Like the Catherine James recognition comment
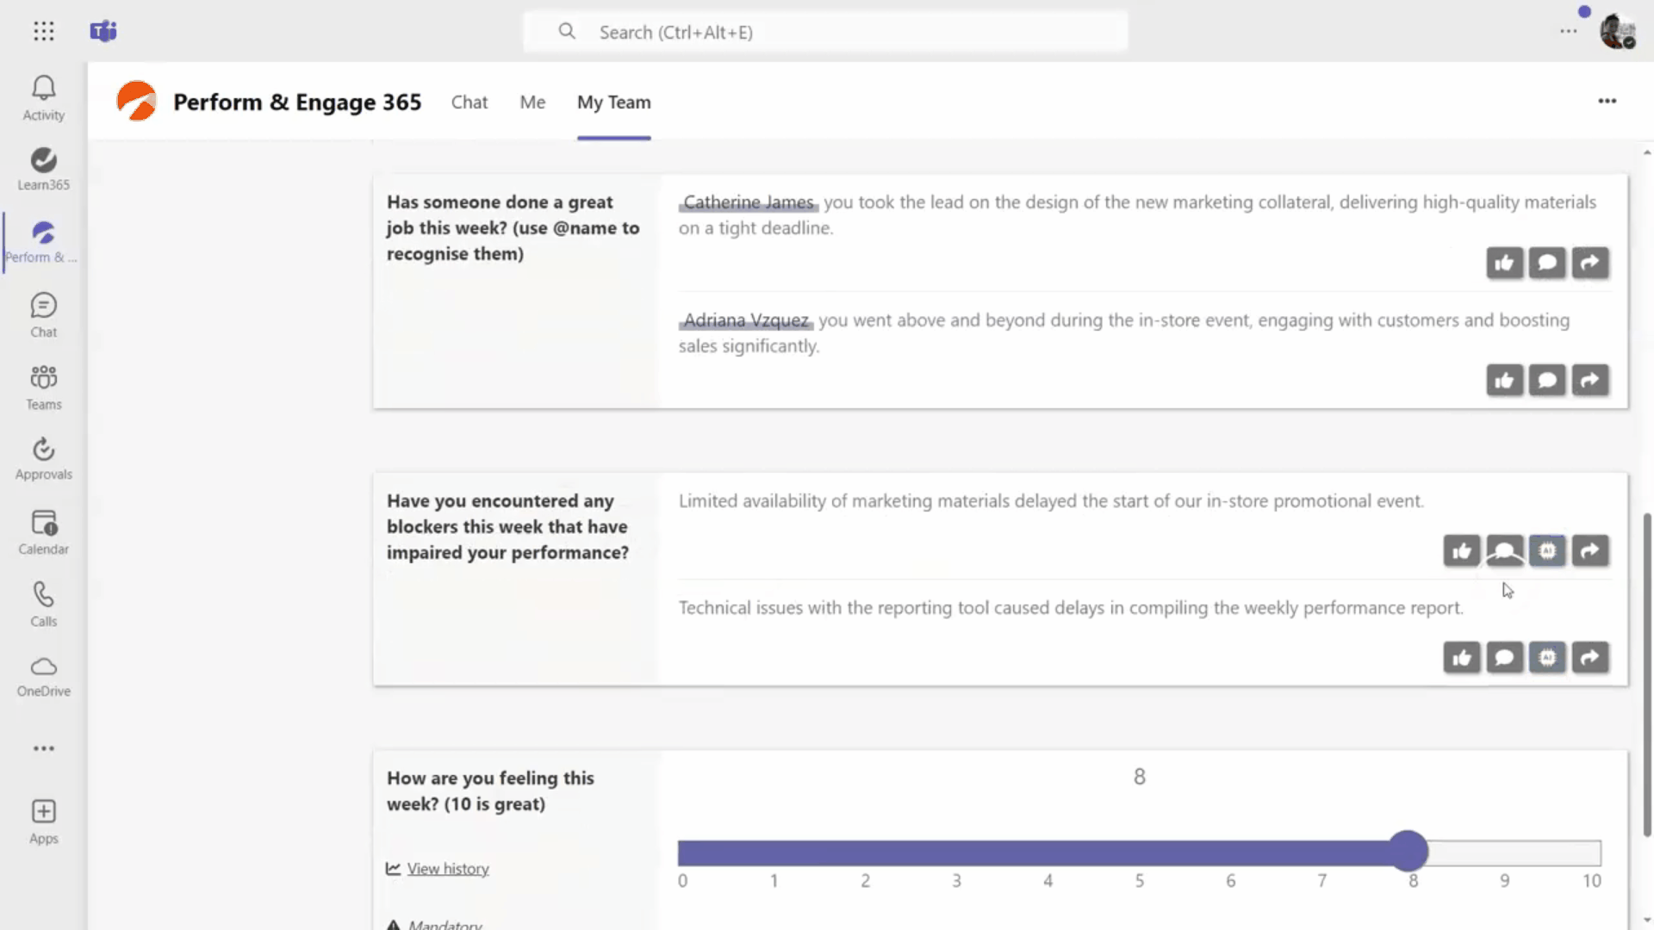The width and height of the screenshot is (1654, 930). click(1504, 263)
